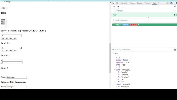The image size is (177, 100).
Task: Click the input field labeled a
Action: (x=12, y=60)
